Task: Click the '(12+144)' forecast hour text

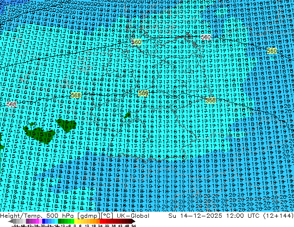Action: [278, 215]
